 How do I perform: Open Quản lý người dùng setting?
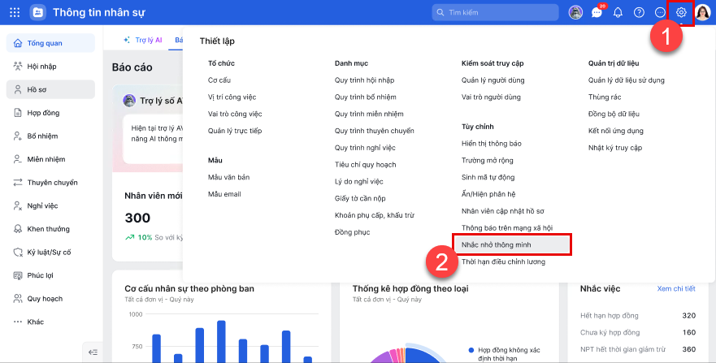(x=493, y=80)
